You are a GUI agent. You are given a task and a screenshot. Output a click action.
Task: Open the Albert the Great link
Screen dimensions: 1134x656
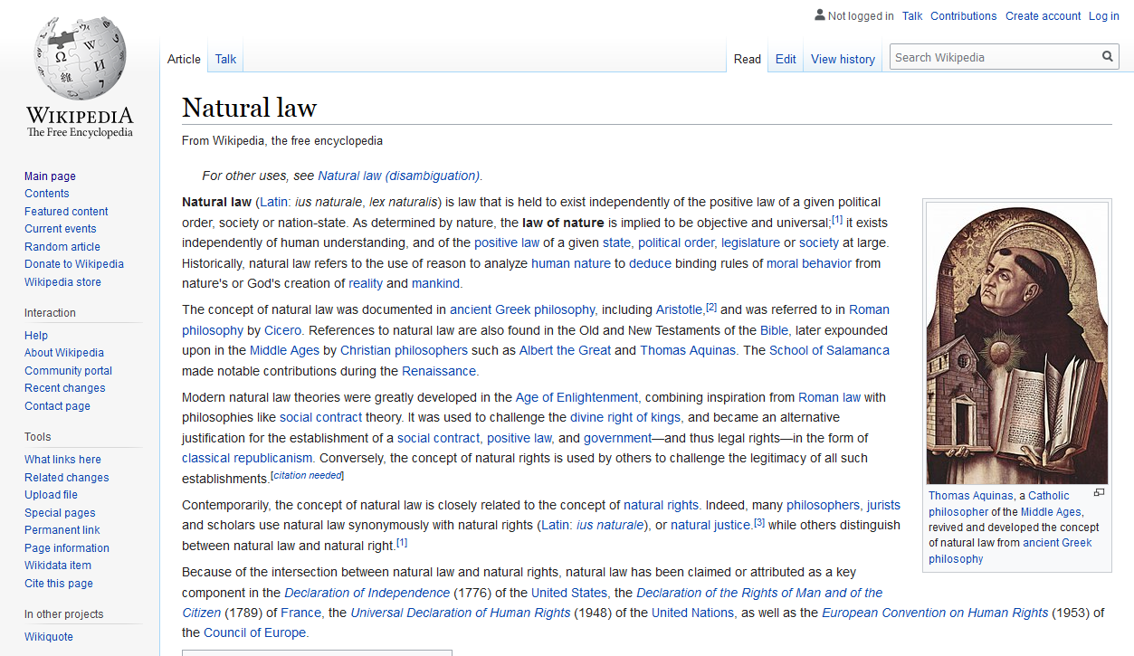[565, 350]
